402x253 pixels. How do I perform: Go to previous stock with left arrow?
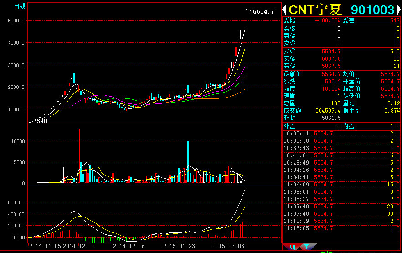[284, 10]
